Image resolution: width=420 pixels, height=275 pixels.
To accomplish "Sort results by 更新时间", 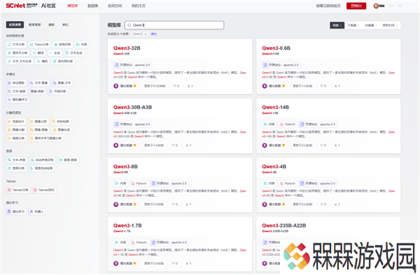I will tap(390, 25).
